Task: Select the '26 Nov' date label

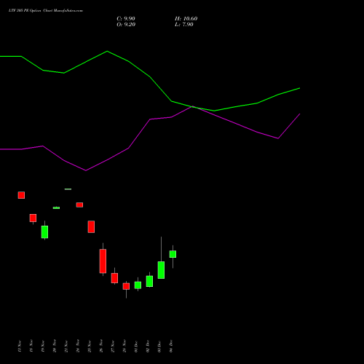Action: [101, 346]
